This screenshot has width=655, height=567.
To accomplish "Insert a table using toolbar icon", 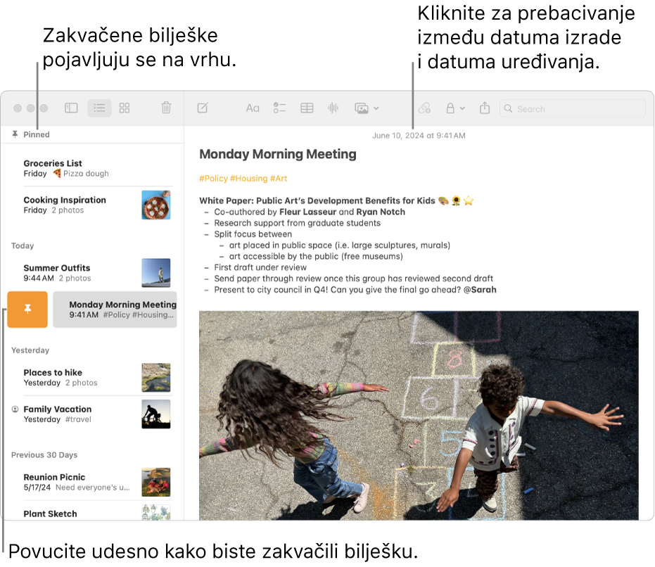I will (x=307, y=108).
